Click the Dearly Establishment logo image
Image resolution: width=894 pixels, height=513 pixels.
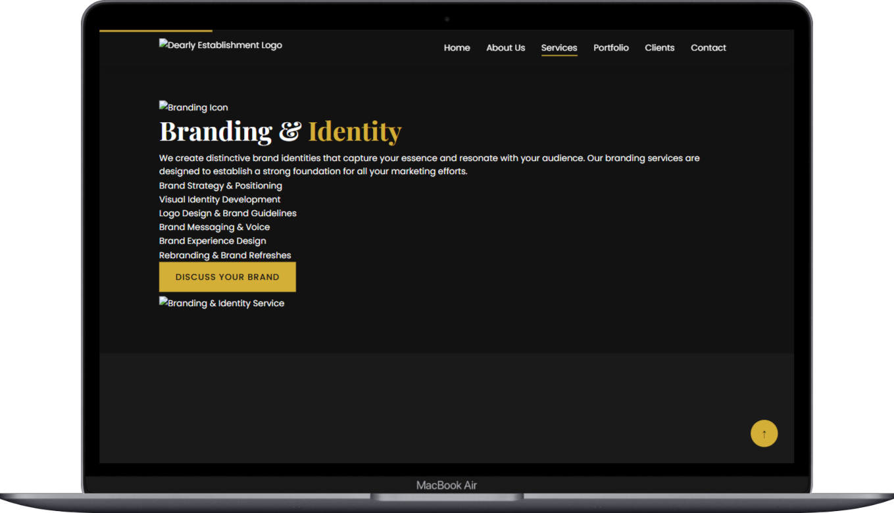pos(220,45)
